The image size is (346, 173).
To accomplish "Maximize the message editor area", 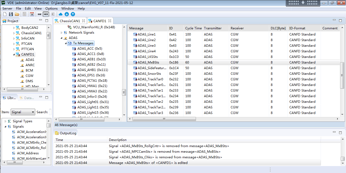I will 340,20.
